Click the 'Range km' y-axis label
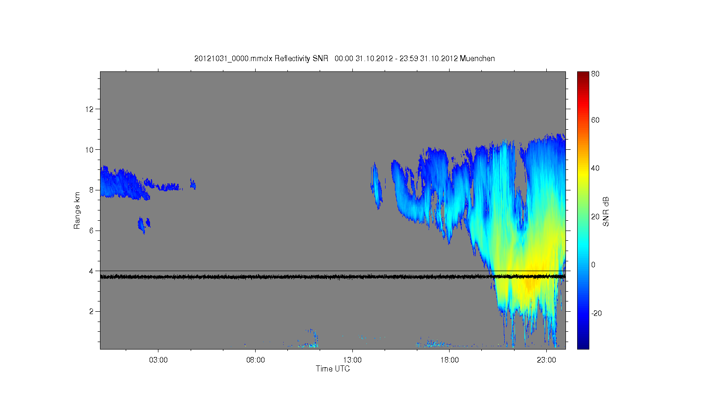 [x=77, y=210]
